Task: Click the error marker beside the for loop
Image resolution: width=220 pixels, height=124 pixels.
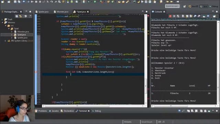Action: point(36,72)
